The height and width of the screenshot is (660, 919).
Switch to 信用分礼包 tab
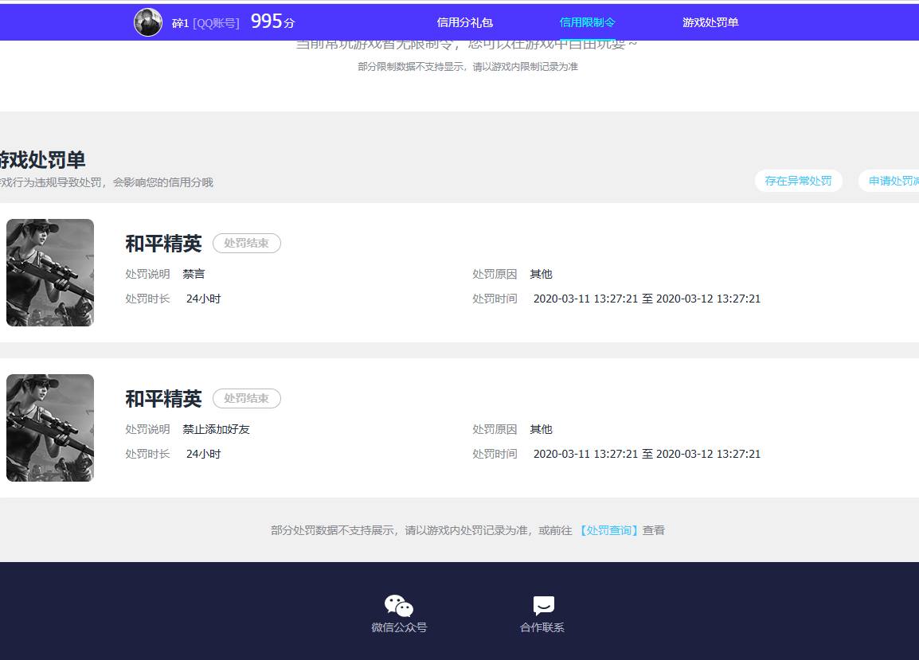(x=465, y=22)
